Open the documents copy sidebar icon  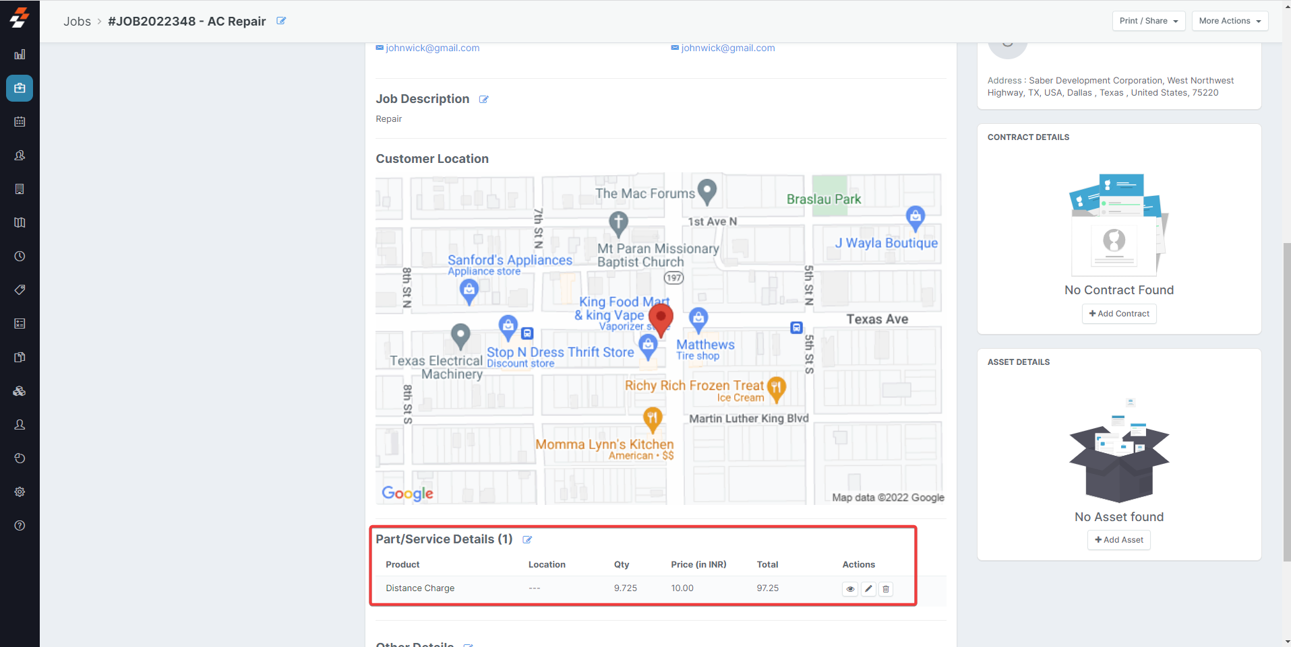[20, 357]
